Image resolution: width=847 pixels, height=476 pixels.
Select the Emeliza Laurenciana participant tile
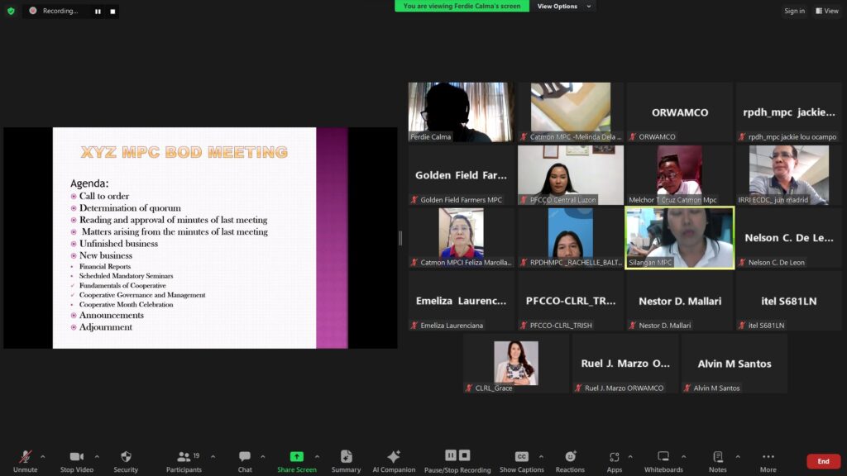point(461,301)
